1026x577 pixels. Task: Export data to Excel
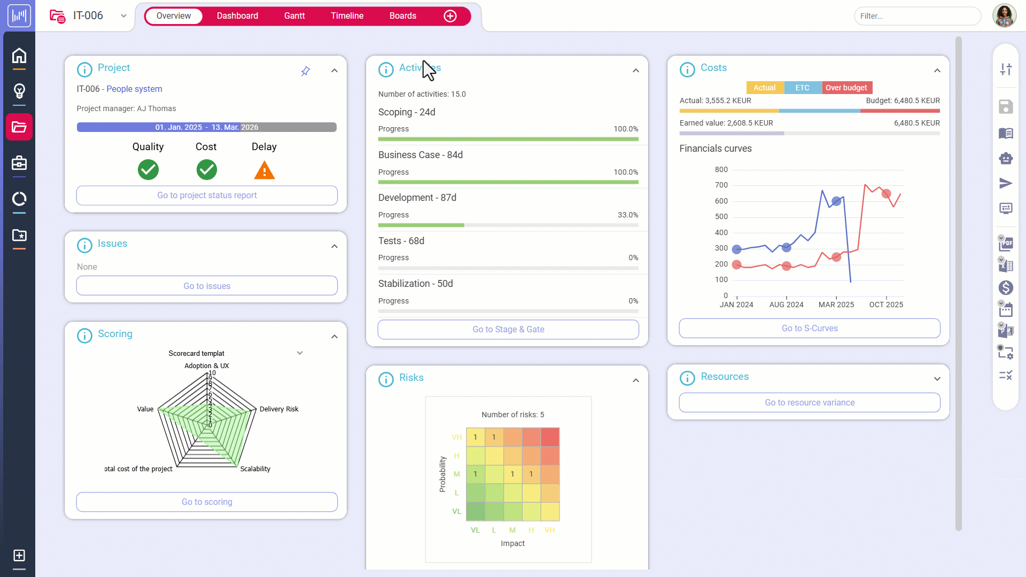1007,266
